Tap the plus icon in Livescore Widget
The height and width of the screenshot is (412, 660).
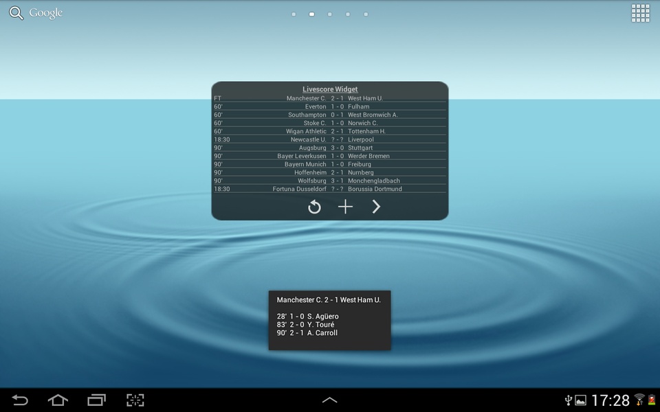coord(345,207)
